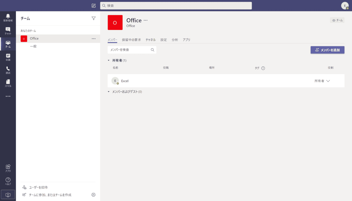This screenshot has width=352, height=201.
Task: Click the チーム view button at top right
Action: (x=337, y=20)
